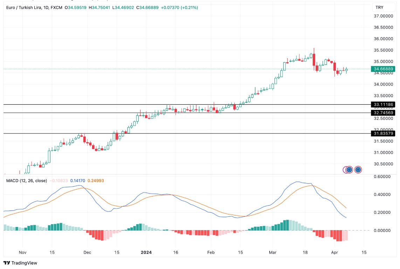Click the close value C34.66889 in the legend
400x269 pixels.
tap(147, 6)
